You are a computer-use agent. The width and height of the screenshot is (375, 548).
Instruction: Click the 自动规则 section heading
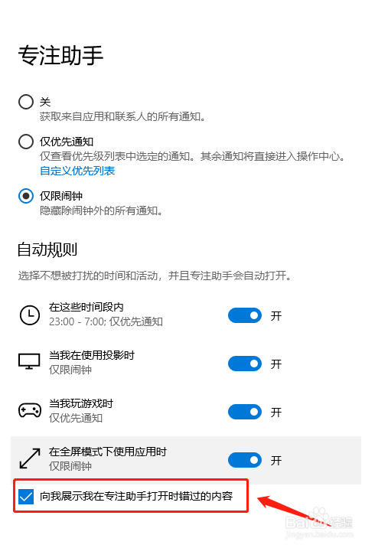click(47, 250)
